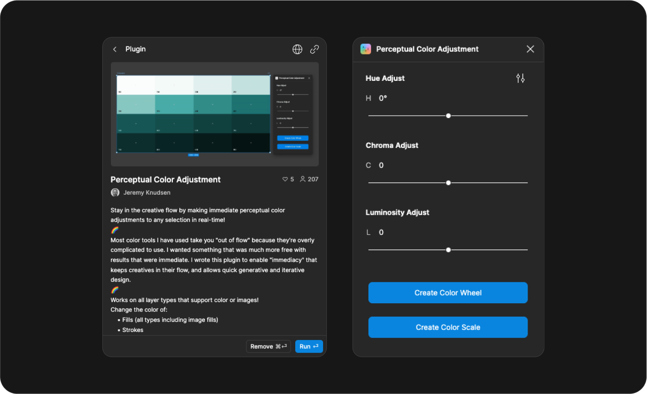Click the users icon showing 207
The width and height of the screenshot is (647, 394).
click(303, 179)
